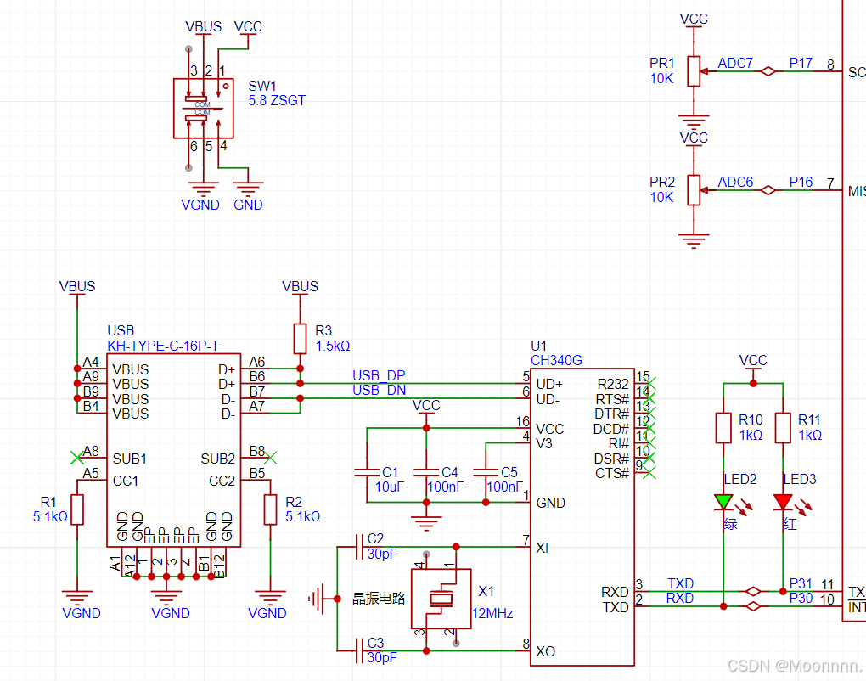Select potentiometer PR2 symbol
866x681 pixels.
pyautogui.click(x=694, y=190)
